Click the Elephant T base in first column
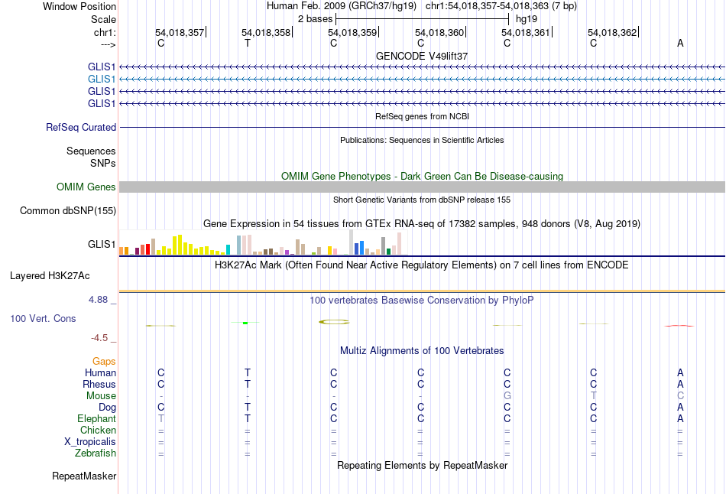The image size is (726, 494). [x=160, y=418]
